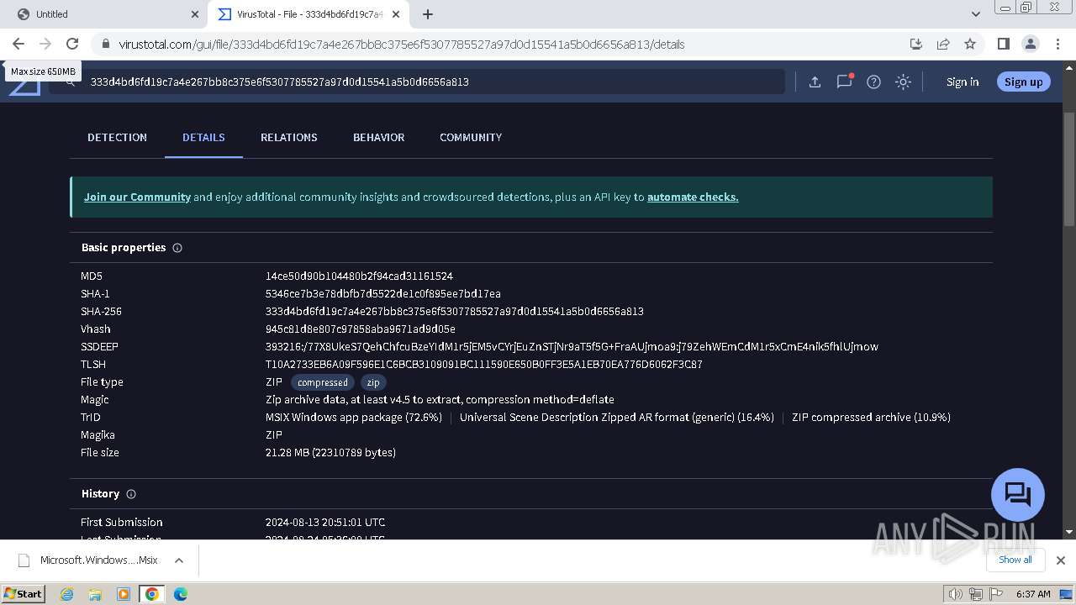Open the Windows Start button
The height and width of the screenshot is (605, 1076).
[24, 593]
